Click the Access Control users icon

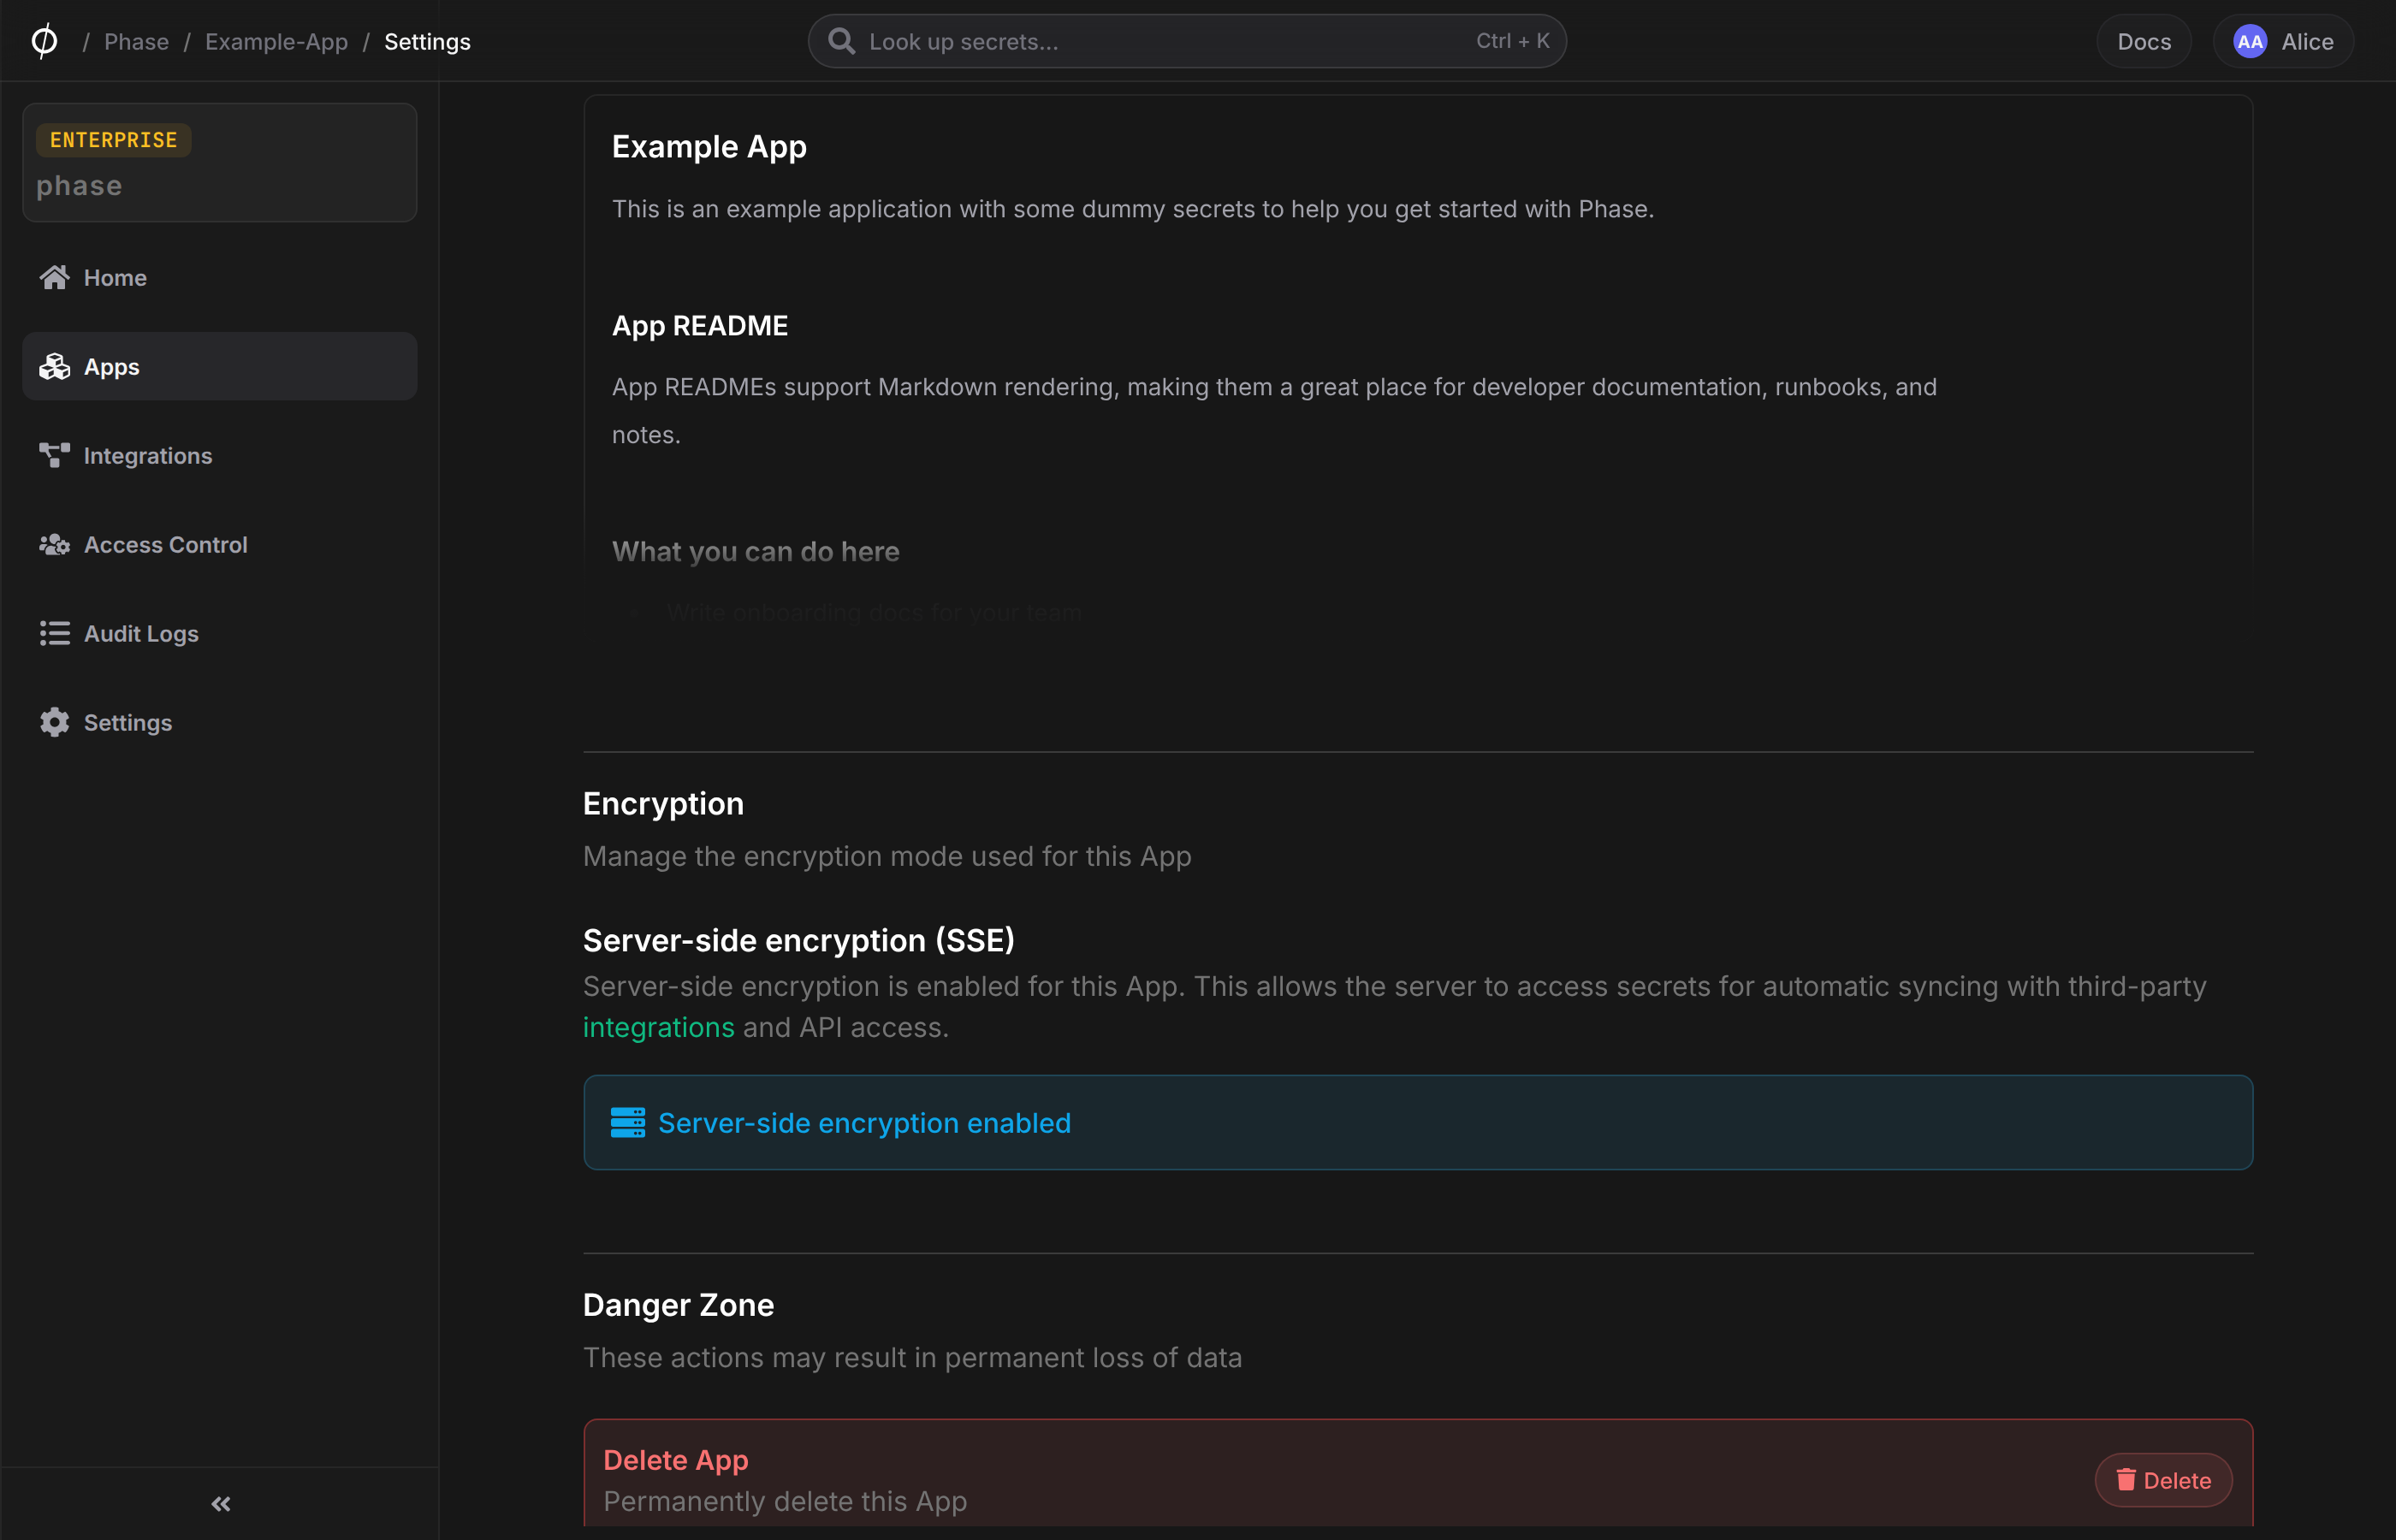55,544
